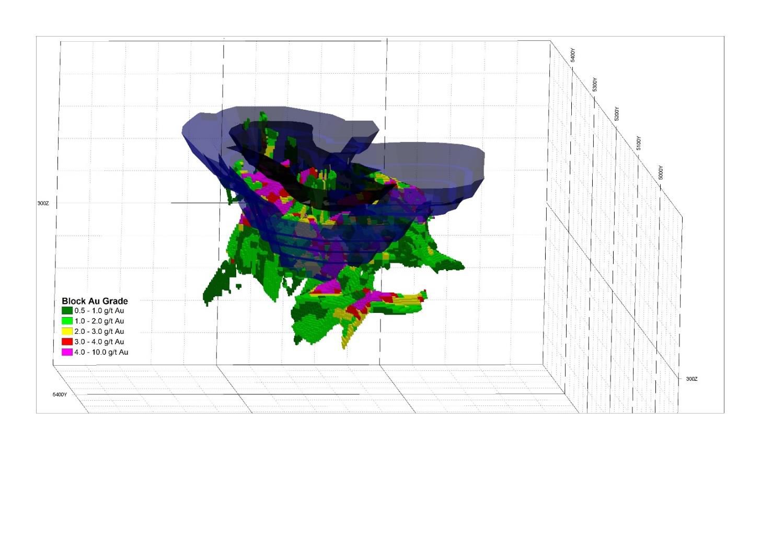Click the 5200Y axis label
Viewport: 761px width, 537px height.
click(x=617, y=113)
